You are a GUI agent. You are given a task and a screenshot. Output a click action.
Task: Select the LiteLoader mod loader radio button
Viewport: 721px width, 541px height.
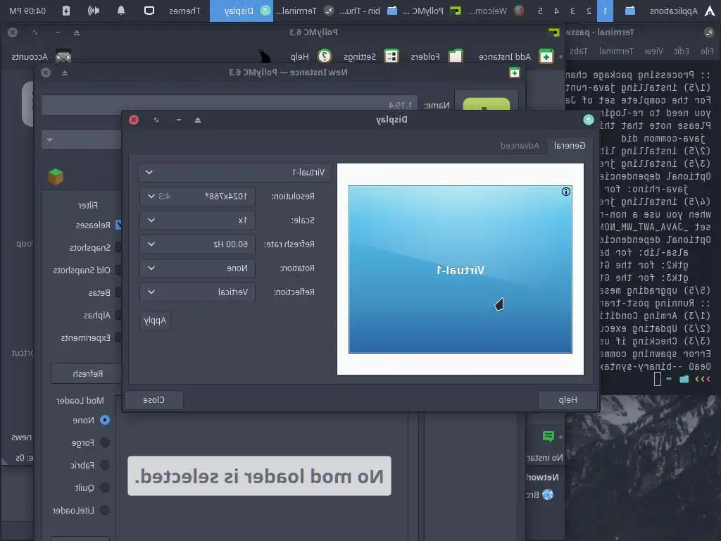click(x=105, y=510)
